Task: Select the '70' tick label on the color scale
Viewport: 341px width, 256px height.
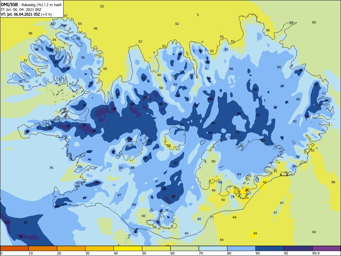Action: click(x=201, y=253)
